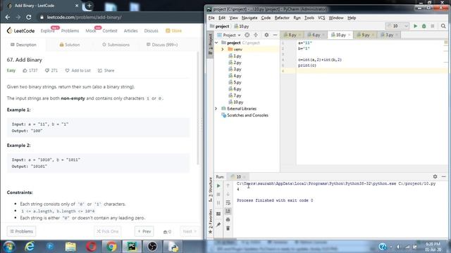Open Search Everywhere magnifier in PyCharm
Viewport: 451px width, 253px height.
pyautogui.click(x=443, y=26)
